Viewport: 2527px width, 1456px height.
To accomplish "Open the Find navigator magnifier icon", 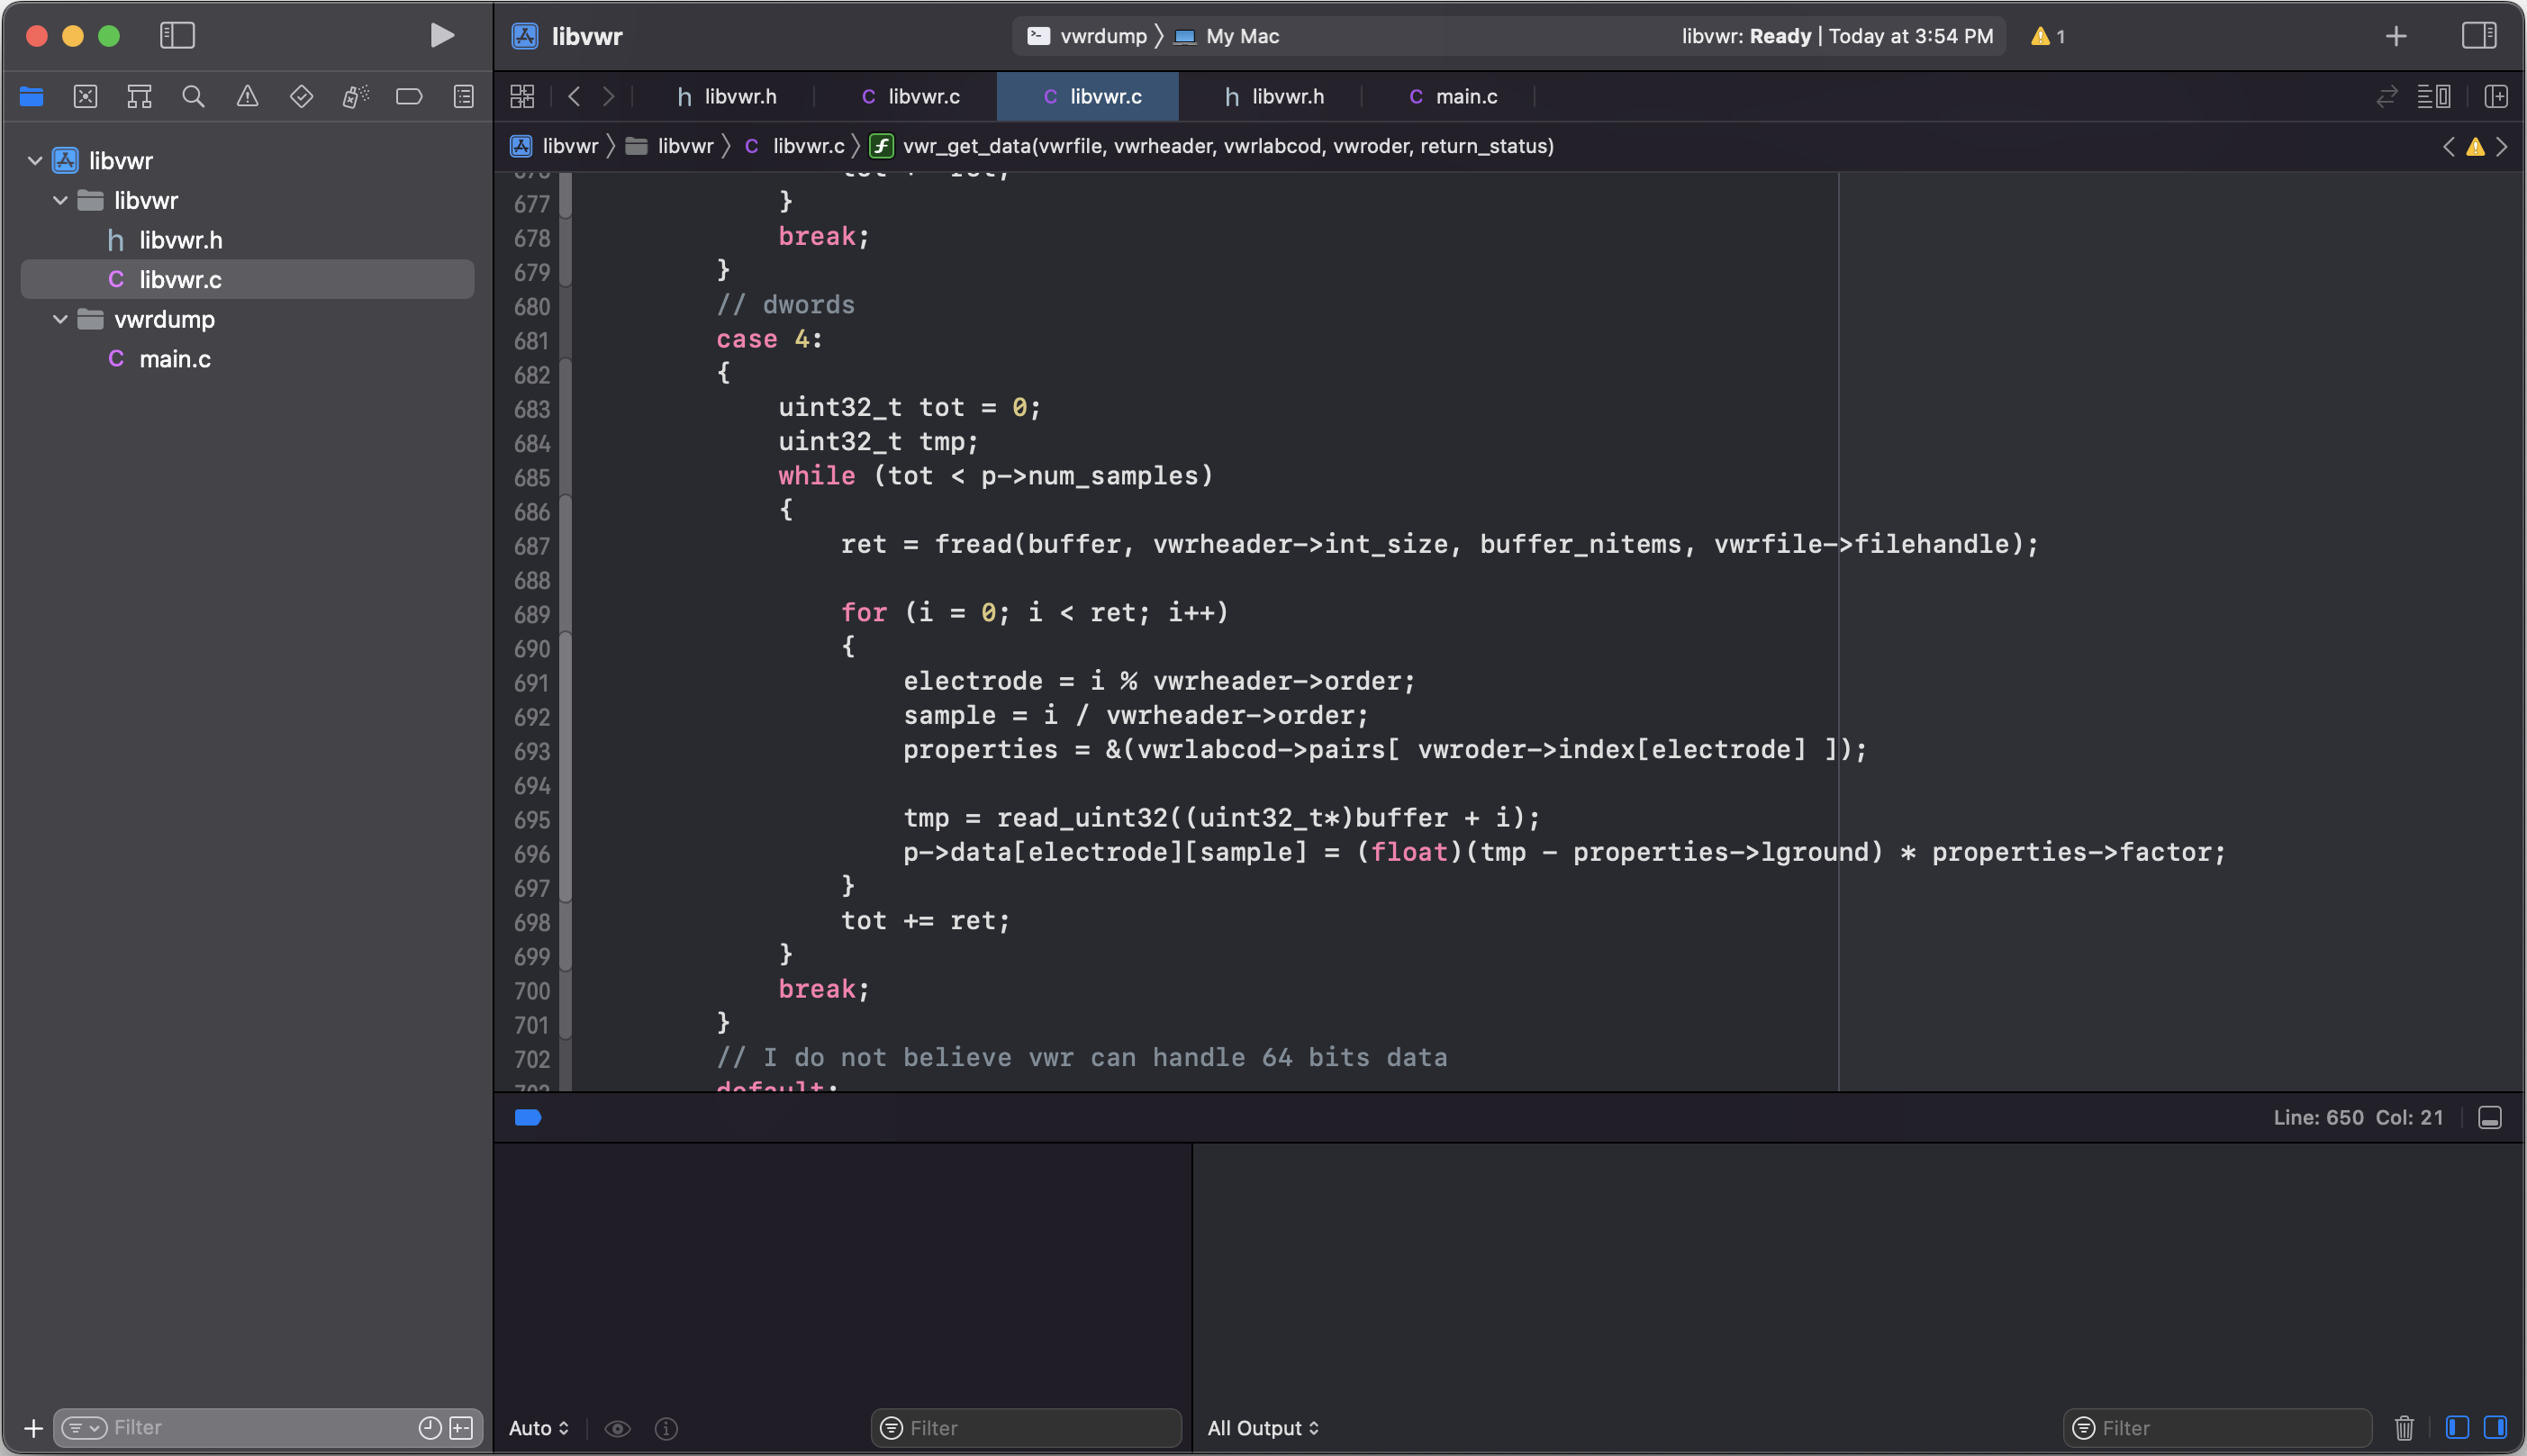I will pyautogui.click(x=193, y=97).
